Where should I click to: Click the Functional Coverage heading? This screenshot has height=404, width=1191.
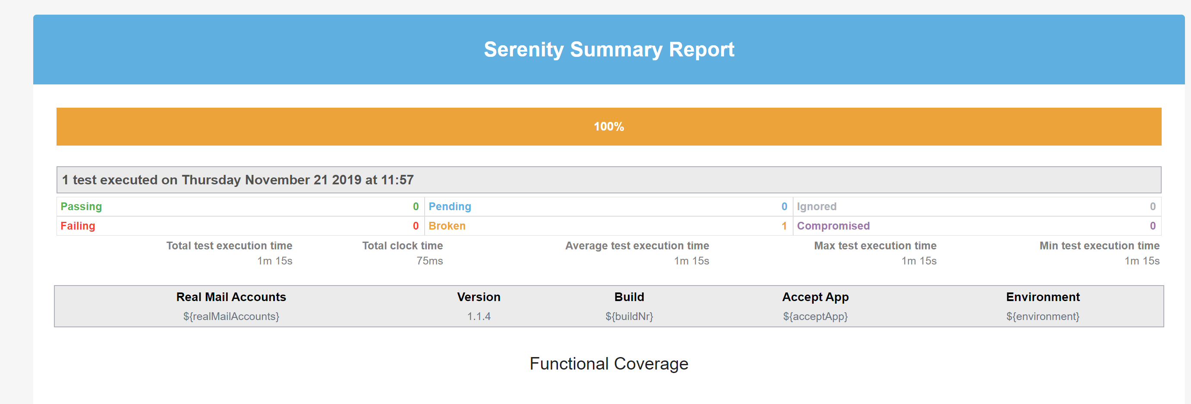609,364
